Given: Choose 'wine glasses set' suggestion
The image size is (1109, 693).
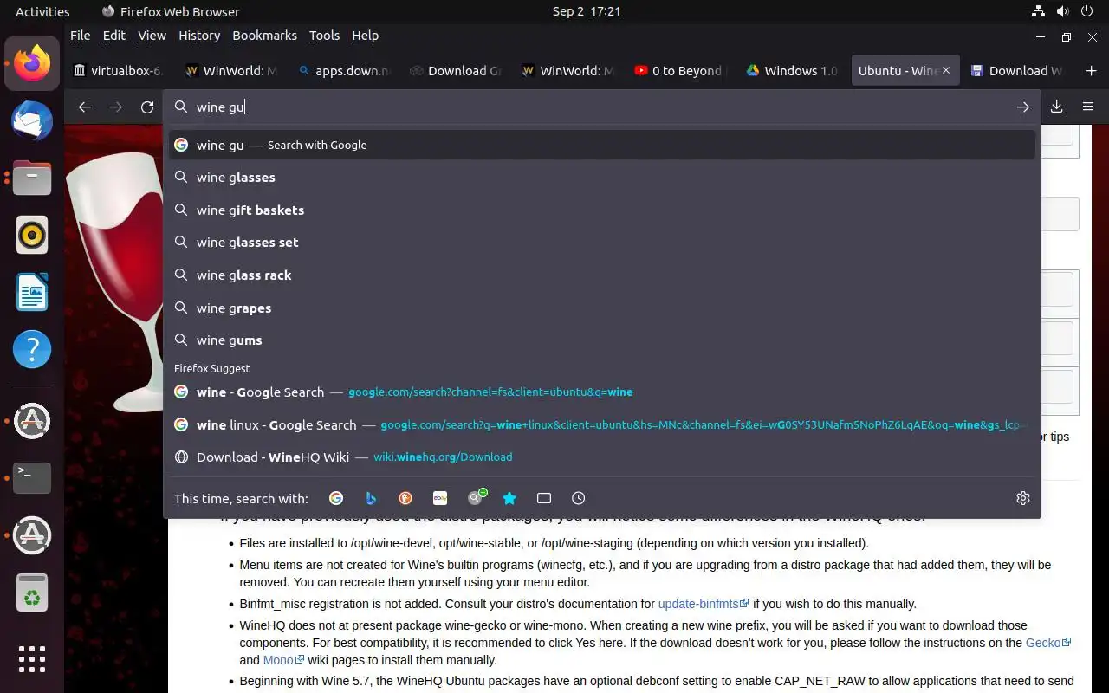Looking at the screenshot, I should pos(602,243).
